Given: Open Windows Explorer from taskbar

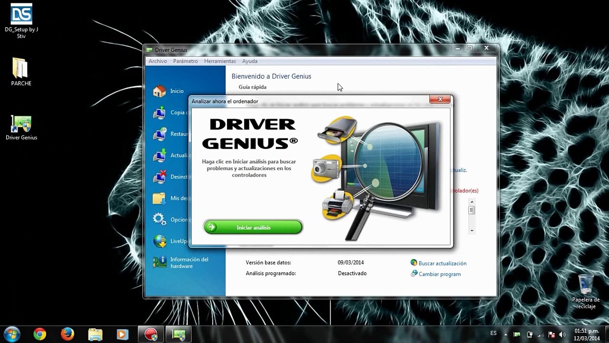Looking at the screenshot, I should coord(95,334).
